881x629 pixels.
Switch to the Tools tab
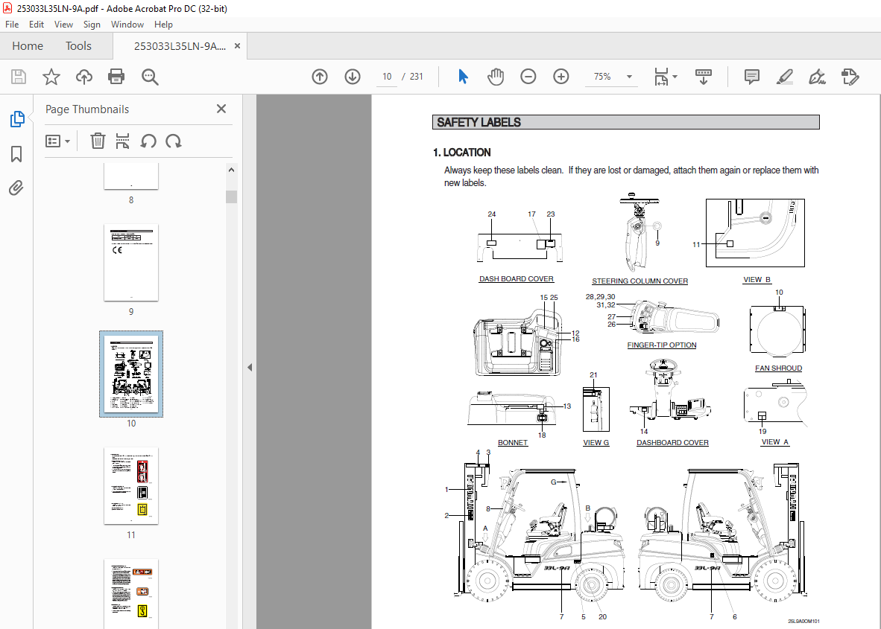click(78, 46)
